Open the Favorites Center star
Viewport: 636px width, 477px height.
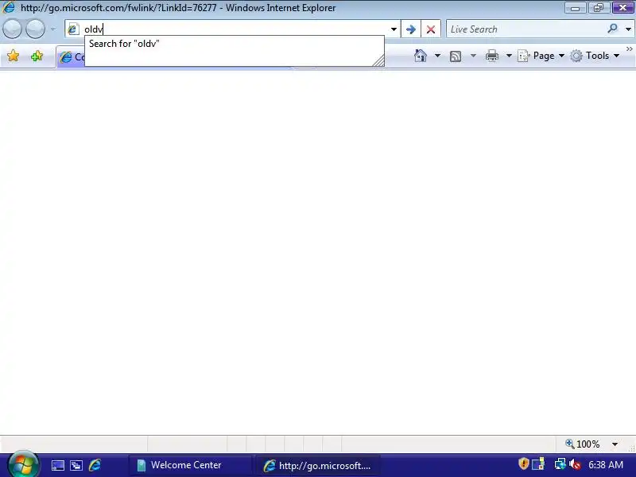pyautogui.click(x=13, y=56)
